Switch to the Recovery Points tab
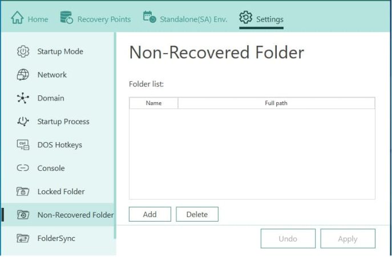The width and height of the screenshot is (392, 257). [103, 19]
